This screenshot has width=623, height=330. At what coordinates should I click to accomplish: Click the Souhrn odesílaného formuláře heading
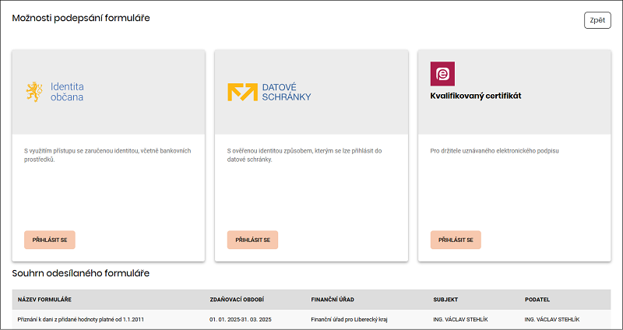tap(81, 273)
